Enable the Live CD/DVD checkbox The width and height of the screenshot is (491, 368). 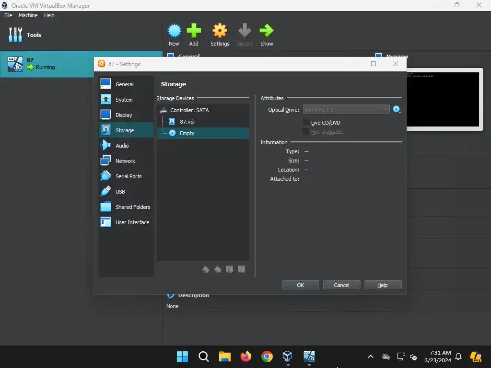[x=306, y=122]
